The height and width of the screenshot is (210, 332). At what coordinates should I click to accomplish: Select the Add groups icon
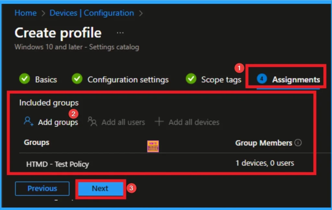coord(29,122)
